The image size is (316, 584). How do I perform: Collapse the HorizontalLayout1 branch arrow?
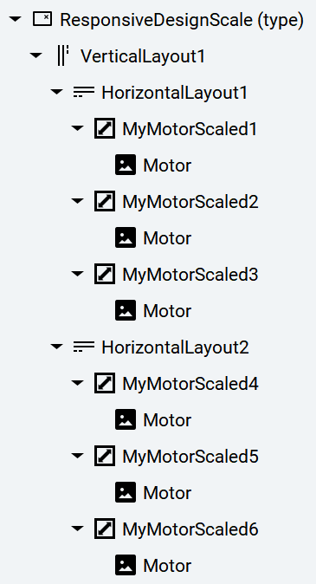pyautogui.click(x=56, y=92)
